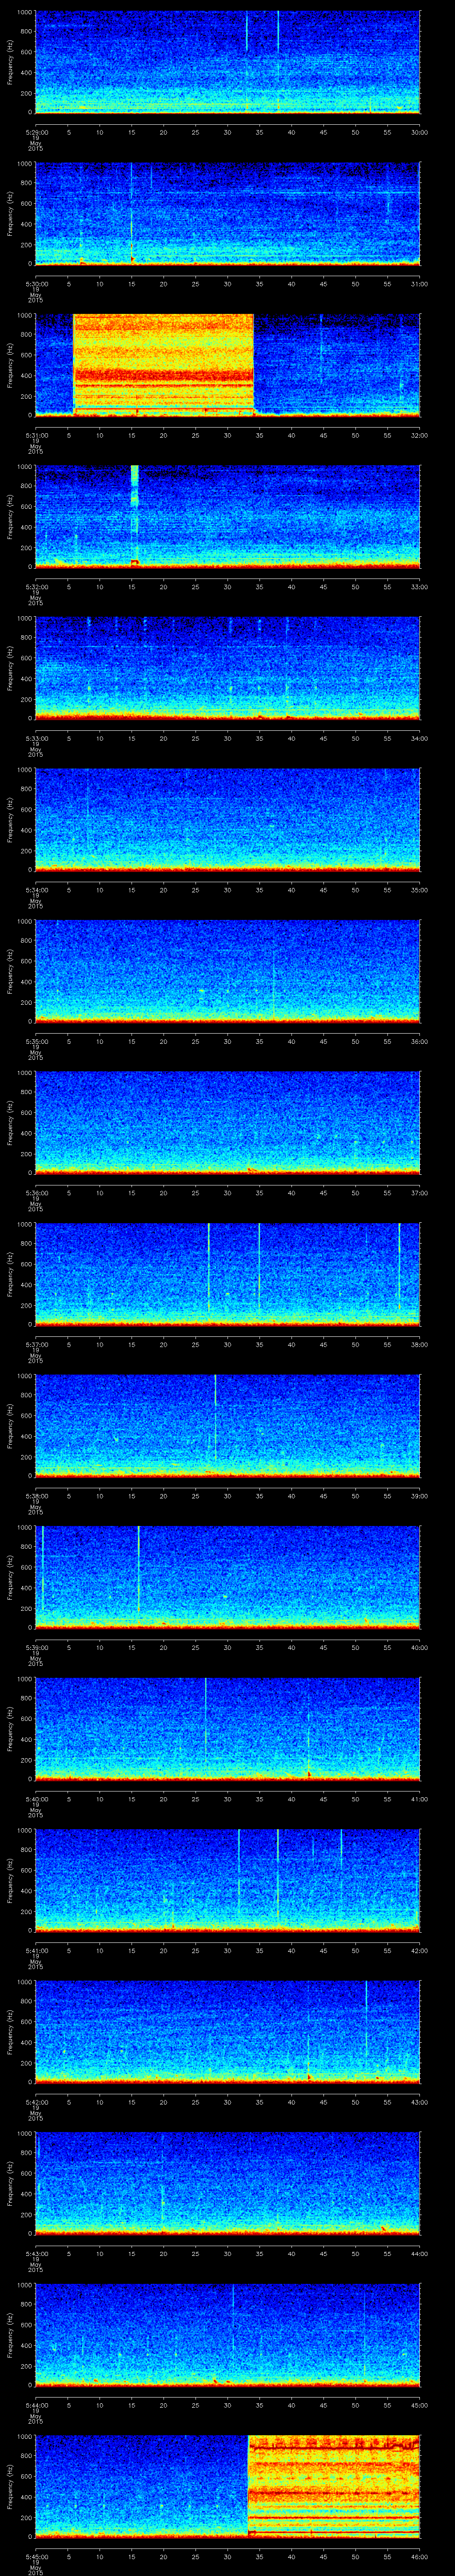Select the spectrogram panel starting at 5:35:00
Screen dimensions: 455x2576
click(x=227, y=972)
